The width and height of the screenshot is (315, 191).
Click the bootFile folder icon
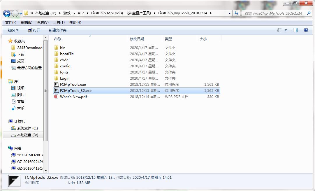57,54
